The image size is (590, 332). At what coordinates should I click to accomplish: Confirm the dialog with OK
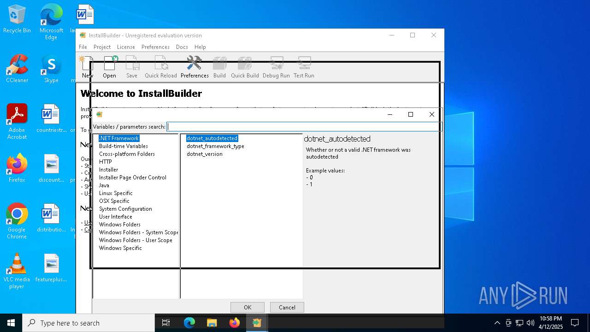click(248, 308)
